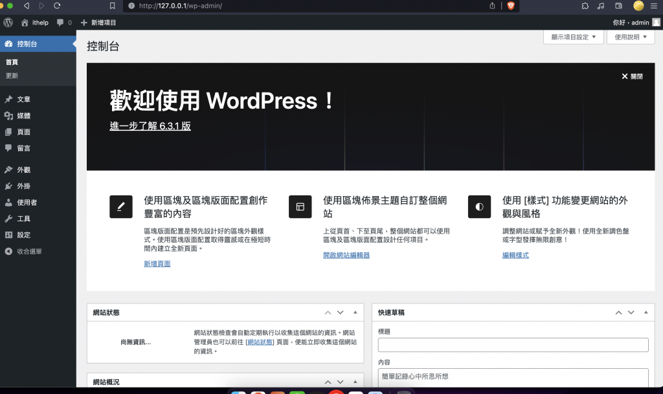The width and height of the screenshot is (663, 394).
Task: Open the ithelp site home icon
Action: (25, 23)
